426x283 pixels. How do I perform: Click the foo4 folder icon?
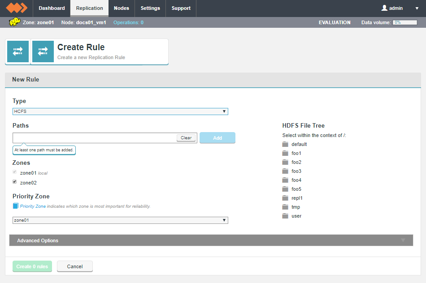click(x=285, y=180)
